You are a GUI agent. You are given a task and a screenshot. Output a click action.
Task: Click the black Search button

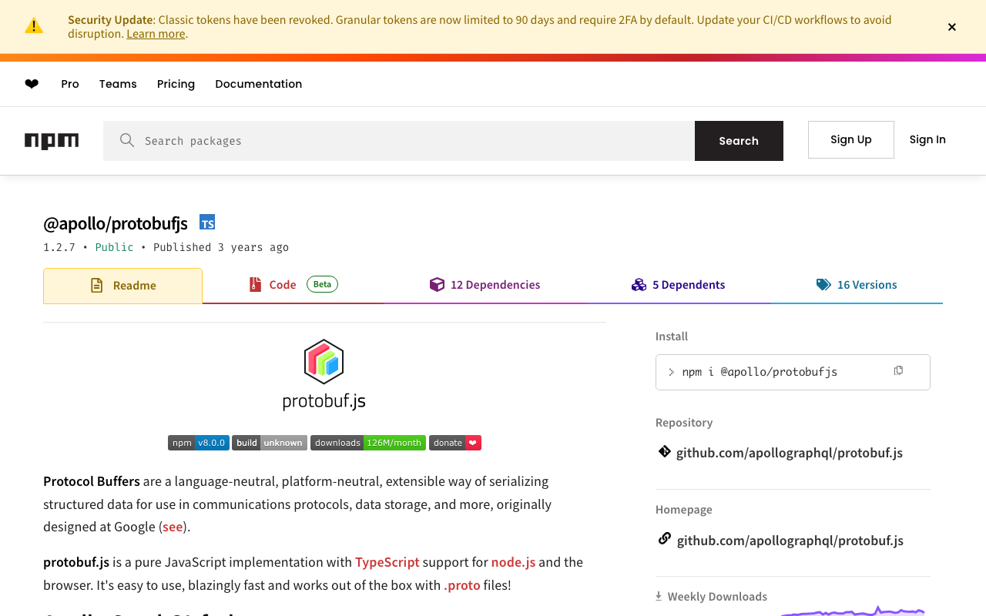pyautogui.click(x=739, y=141)
